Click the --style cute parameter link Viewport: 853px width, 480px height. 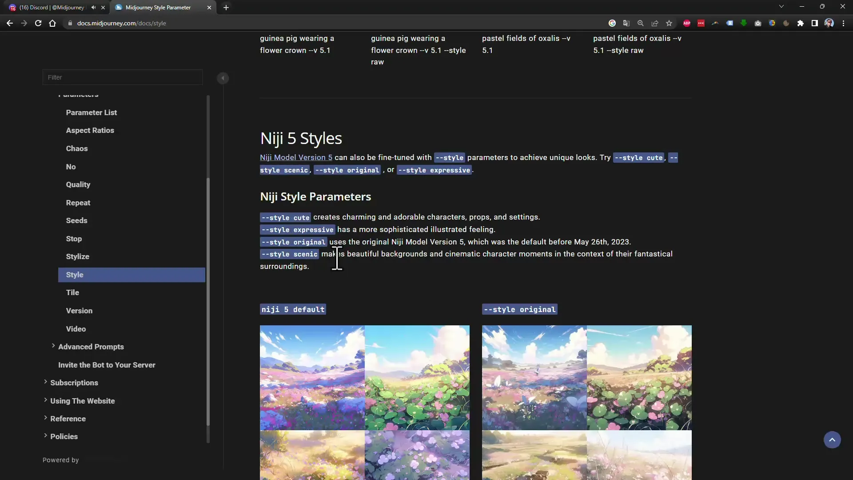click(638, 158)
